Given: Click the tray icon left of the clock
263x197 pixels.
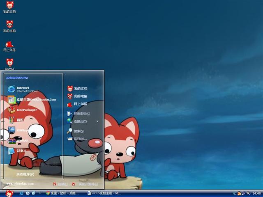Looking at the screenshot, I should click(248, 193).
